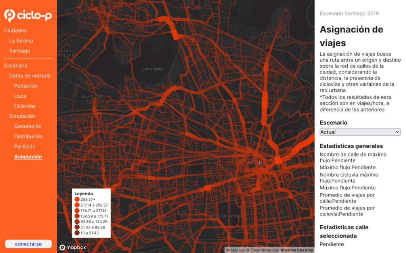Select La Serena city
This screenshot has width=406, height=253.
pos(21,41)
